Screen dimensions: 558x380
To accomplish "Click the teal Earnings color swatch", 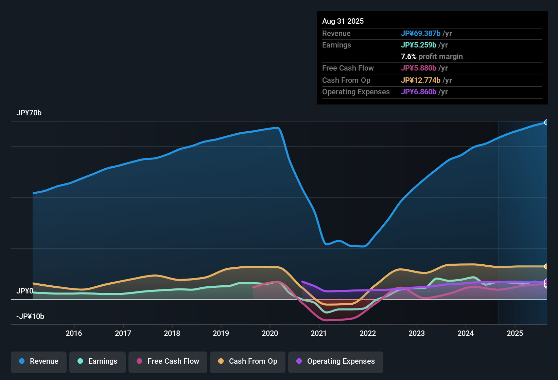I will click(x=80, y=361).
